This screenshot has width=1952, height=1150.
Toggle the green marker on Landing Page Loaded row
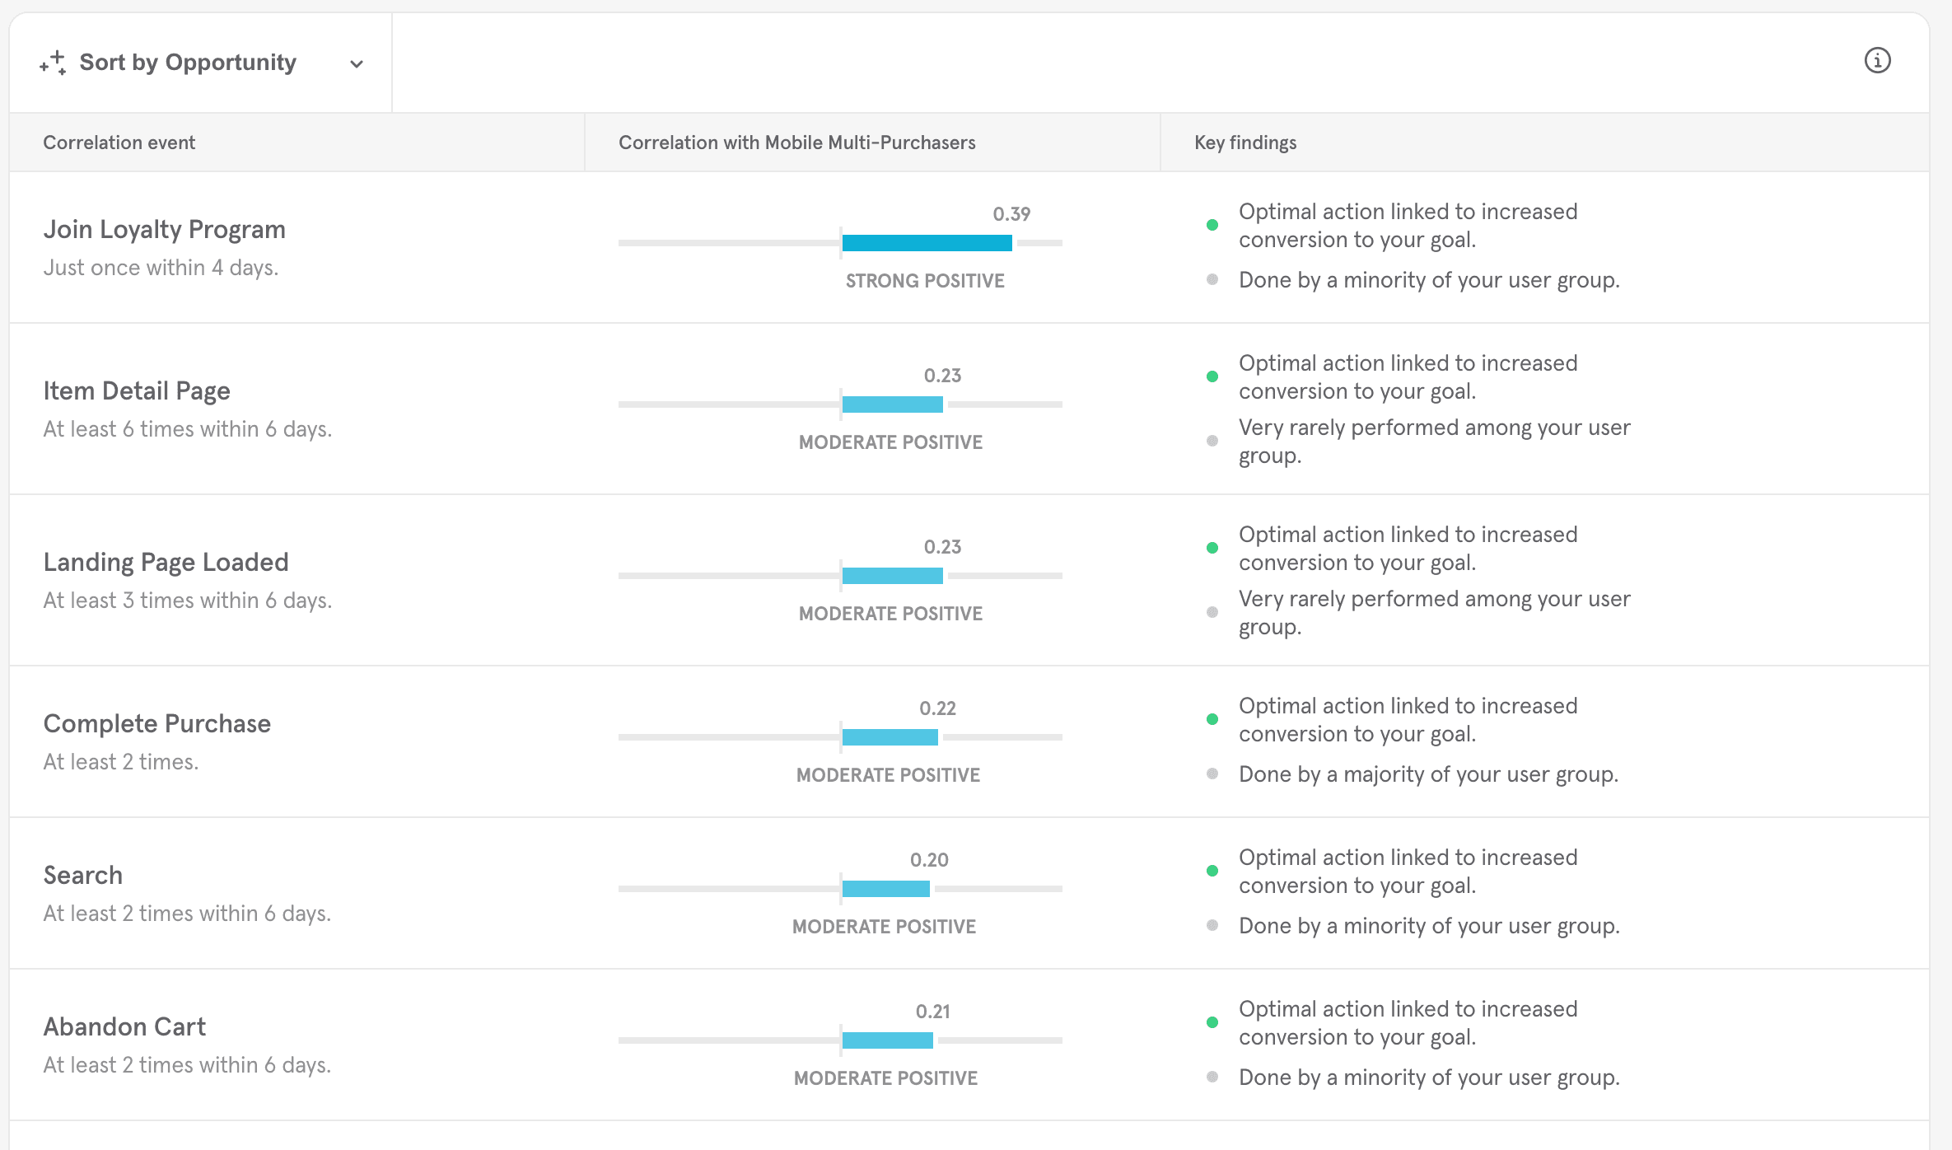click(1212, 547)
